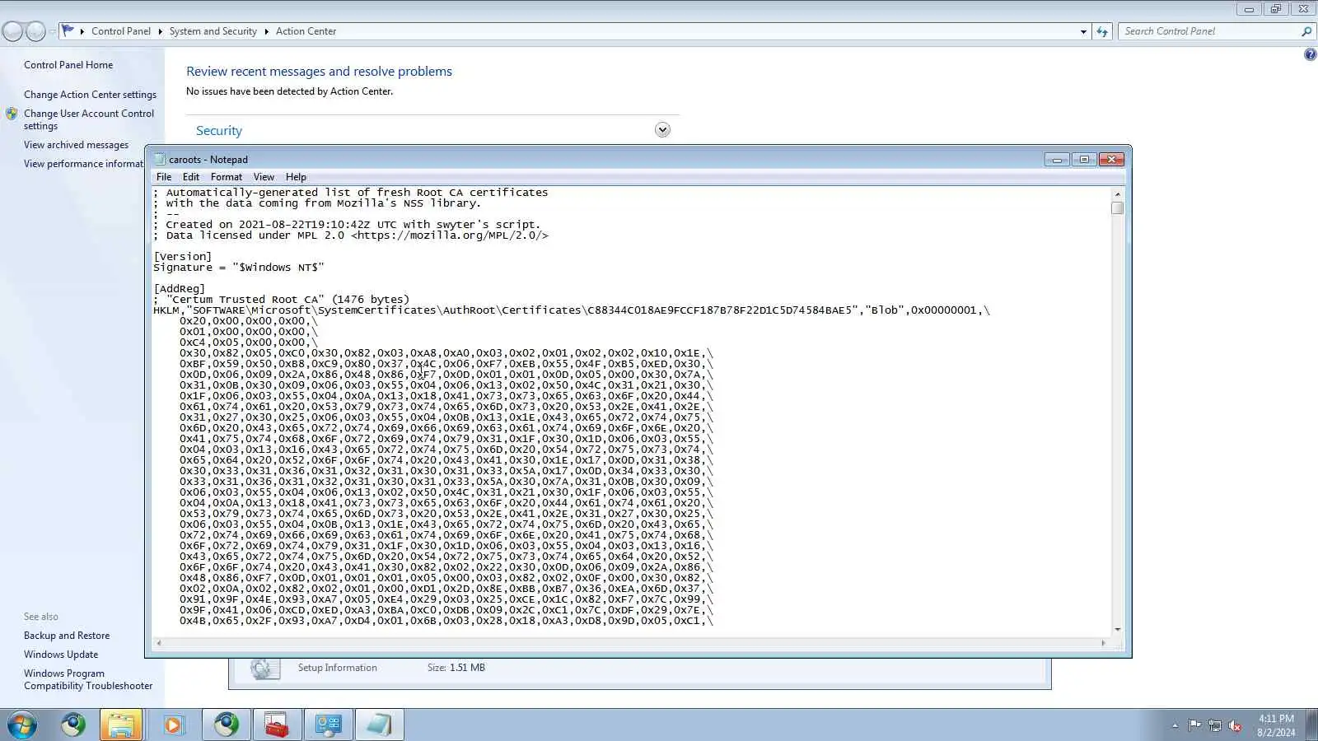Open the red toolbox app on the taskbar
Viewport: 1318px width, 741px height.
(x=277, y=725)
